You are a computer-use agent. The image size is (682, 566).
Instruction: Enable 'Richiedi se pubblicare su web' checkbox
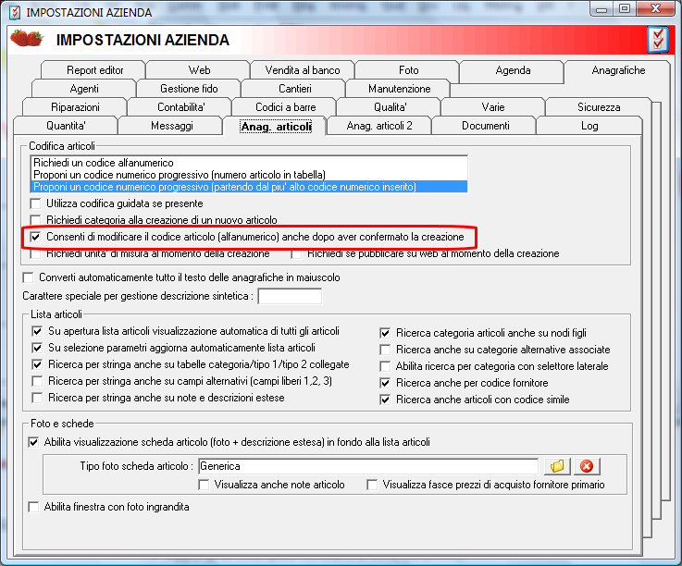[x=297, y=253]
